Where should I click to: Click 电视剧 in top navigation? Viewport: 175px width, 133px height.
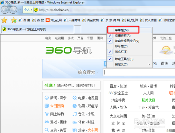(59, 38)
